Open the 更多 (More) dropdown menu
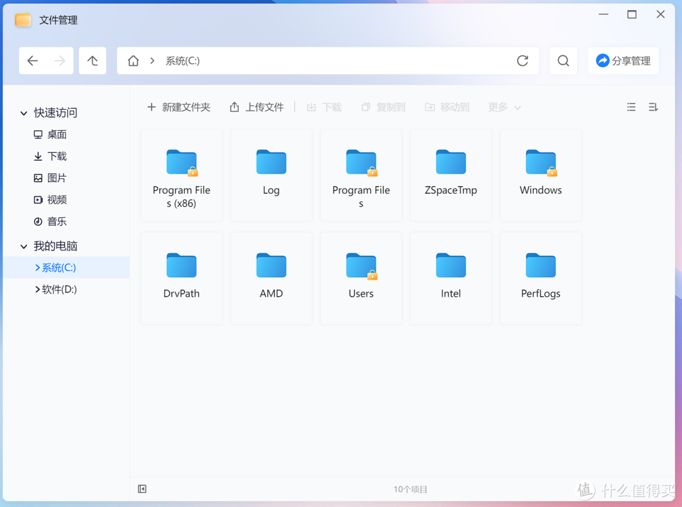 pos(503,107)
